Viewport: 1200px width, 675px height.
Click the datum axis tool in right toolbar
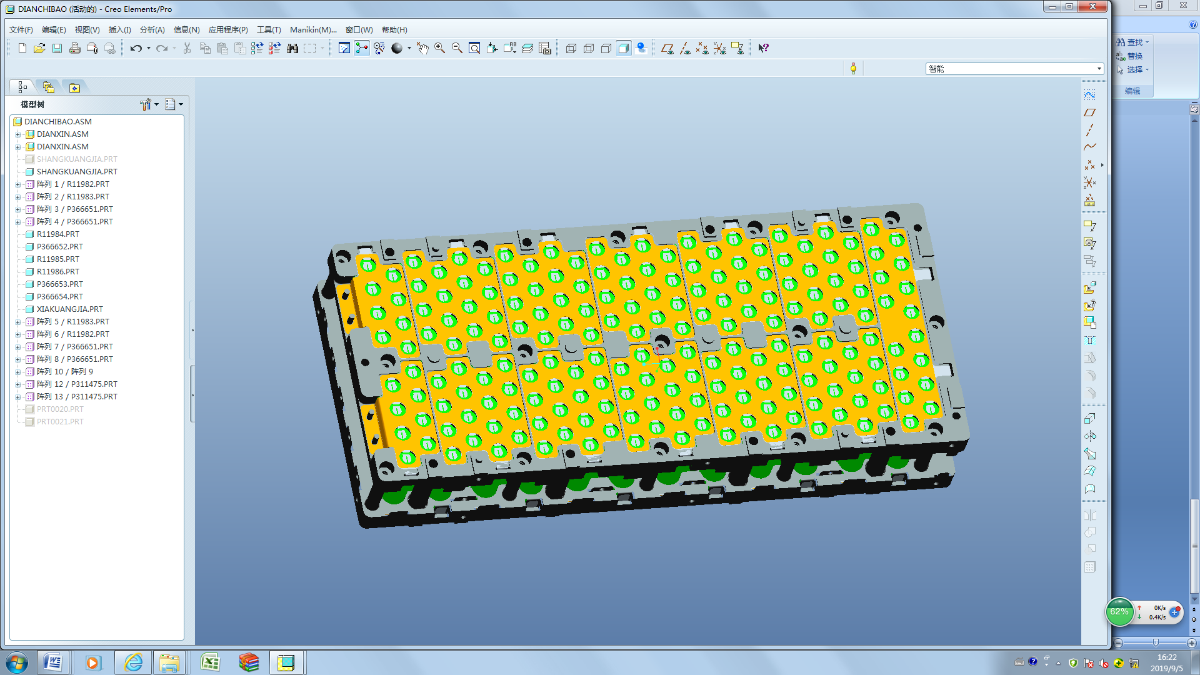pos(1090,130)
